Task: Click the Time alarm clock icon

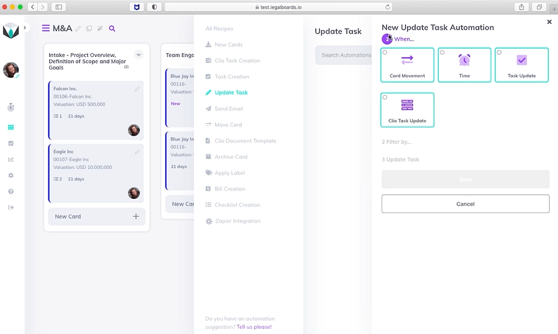Action: (464, 60)
